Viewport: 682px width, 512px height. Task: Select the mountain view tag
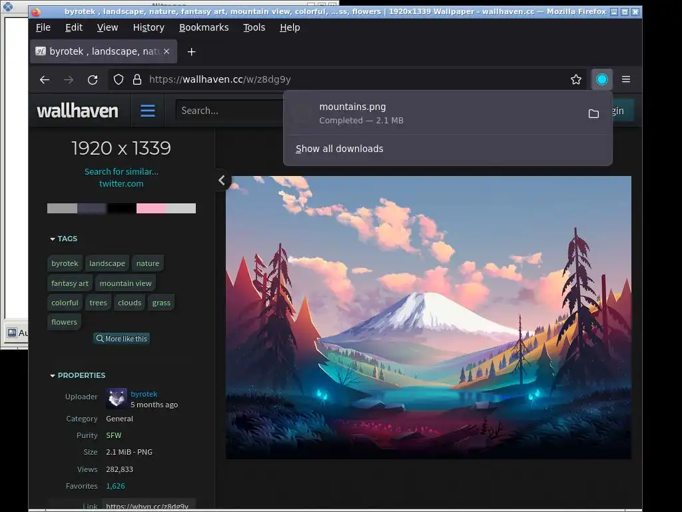(126, 283)
